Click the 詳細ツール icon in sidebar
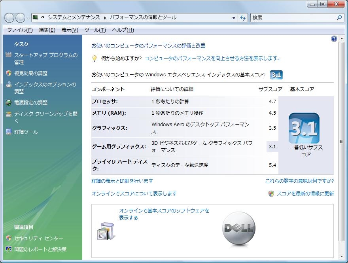The width and height of the screenshot is (348, 263). point(9,132)
